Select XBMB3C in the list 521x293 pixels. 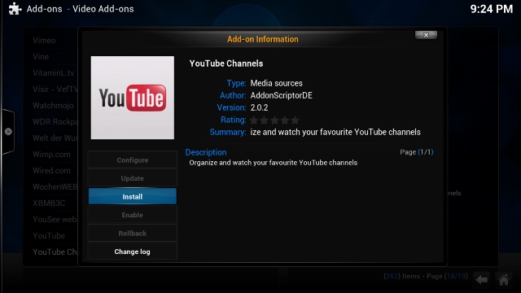[x=49, y=203]
